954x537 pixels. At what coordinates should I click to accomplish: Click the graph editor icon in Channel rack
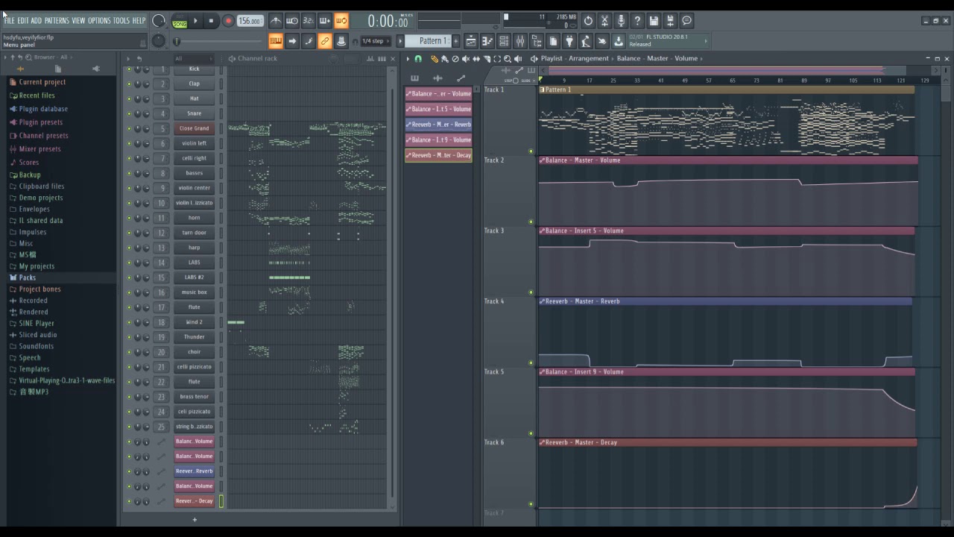point(370,59)
